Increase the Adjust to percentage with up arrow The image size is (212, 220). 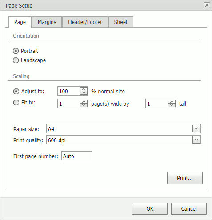84,89
